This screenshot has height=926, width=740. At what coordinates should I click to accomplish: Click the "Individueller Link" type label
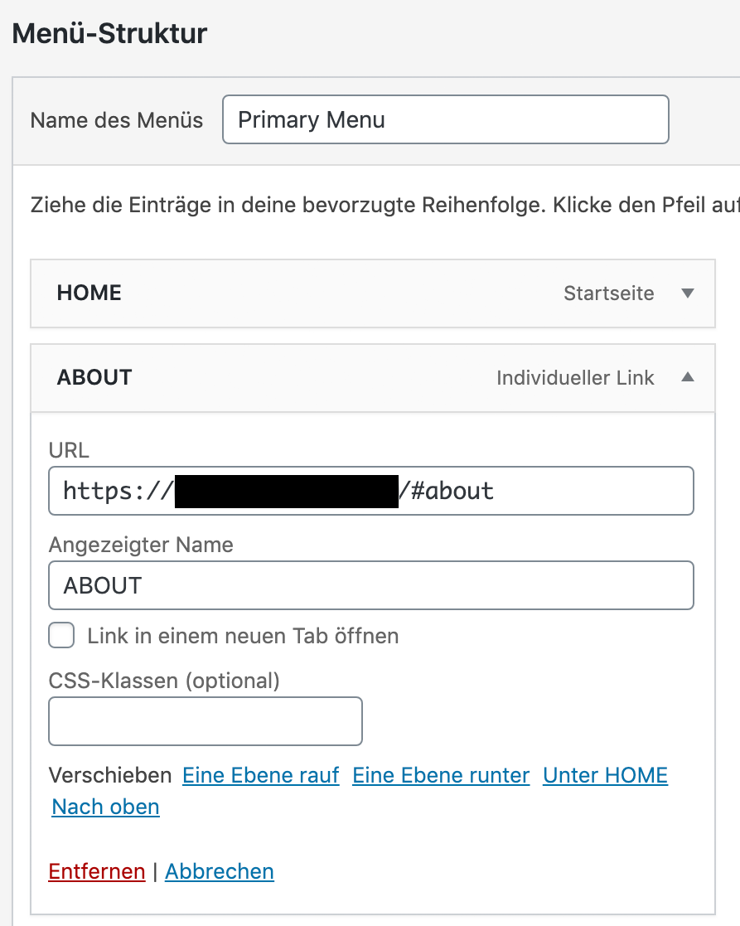tap(575, 378)
